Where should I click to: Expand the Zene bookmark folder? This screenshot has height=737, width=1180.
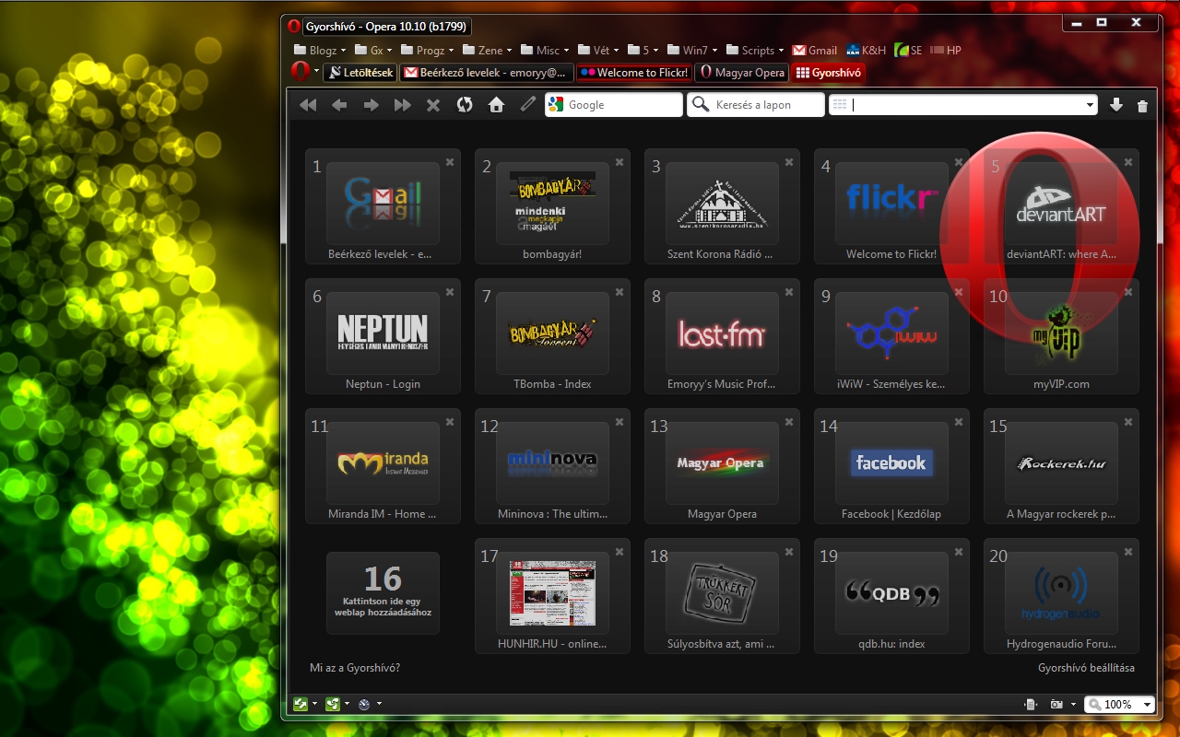pyautogui.click(x=488, y=51)
